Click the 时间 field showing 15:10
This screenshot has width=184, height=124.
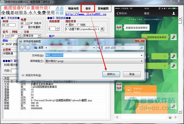[9, 25]
